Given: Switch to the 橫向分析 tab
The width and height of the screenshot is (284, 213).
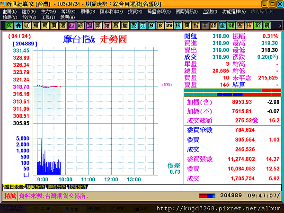Looking at the screenshot, I should (x=35, y=187).
